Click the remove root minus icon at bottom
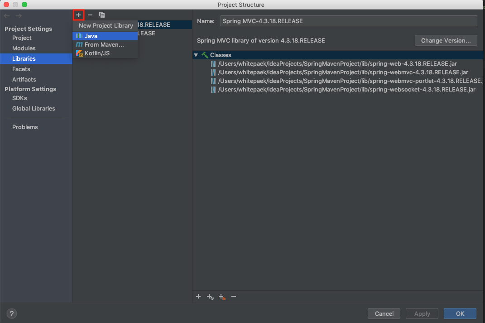The image size is (485, 323). click(x=234, y=296)
